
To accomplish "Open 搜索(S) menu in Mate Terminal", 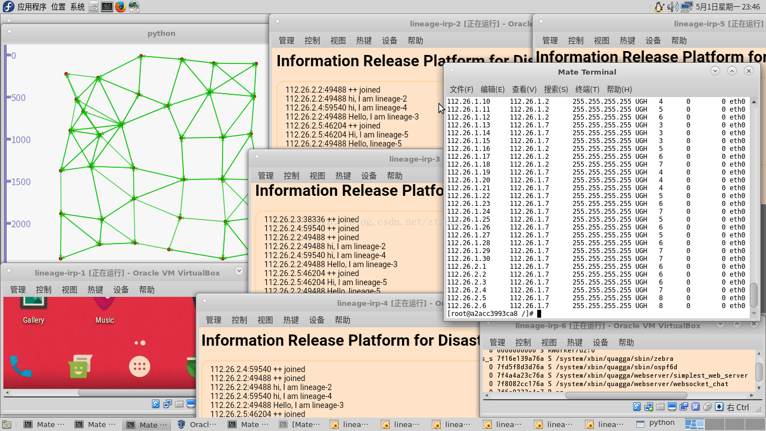I will tap(556, 89).
